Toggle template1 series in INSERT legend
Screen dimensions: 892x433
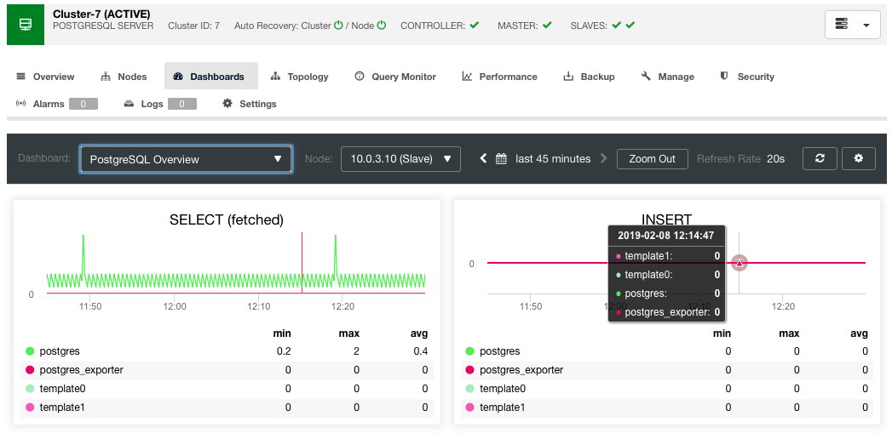pyautogui.click(x=496, y=407)
